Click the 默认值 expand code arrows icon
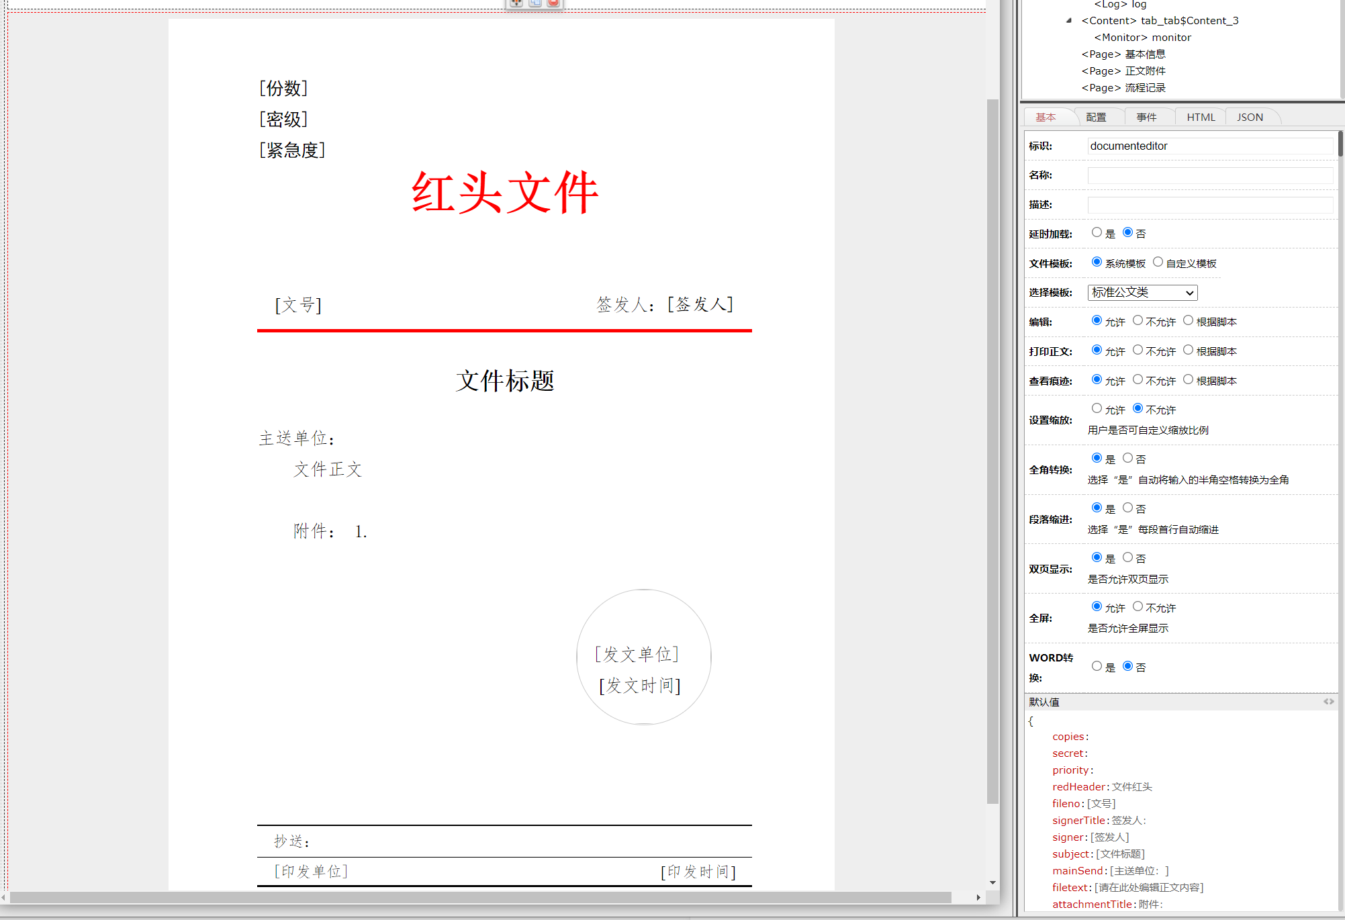1345x920 pixels. [1328, 702]
